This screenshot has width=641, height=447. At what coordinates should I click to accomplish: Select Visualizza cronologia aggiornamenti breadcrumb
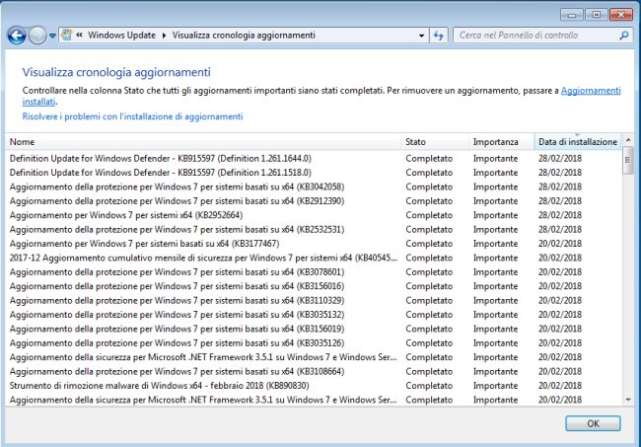pos(244,36)
